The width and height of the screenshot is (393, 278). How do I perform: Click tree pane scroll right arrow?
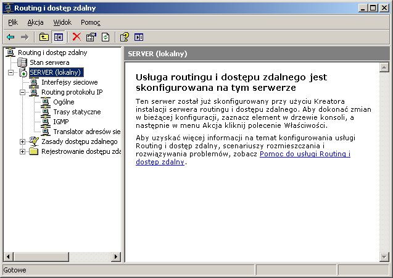(x=116, y=256)
